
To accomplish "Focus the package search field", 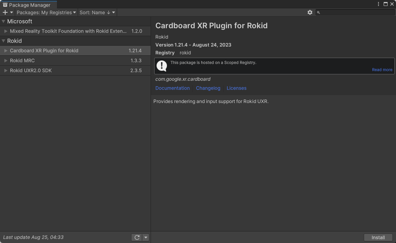I will coord(355,12).
